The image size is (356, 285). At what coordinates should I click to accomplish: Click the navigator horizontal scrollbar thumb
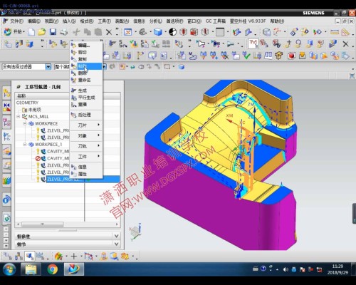(43, 224)
